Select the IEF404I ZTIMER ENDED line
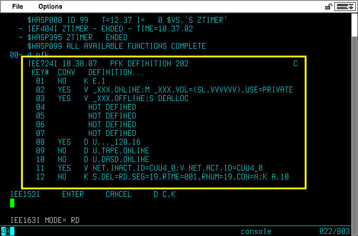358x236 pixels. (106, 29)
